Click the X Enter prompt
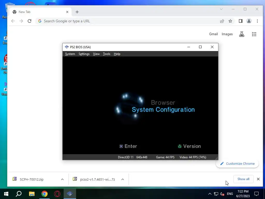The width and height of the screenshot is (265, 199). [128, 146]
